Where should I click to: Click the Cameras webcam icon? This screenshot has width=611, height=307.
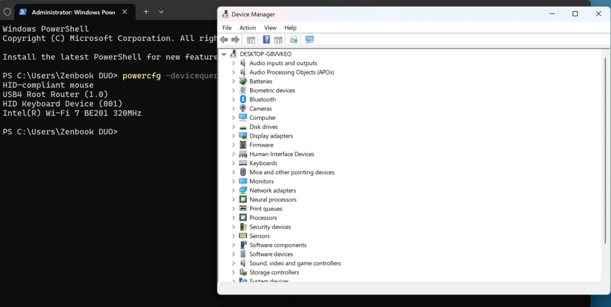[243, 108]
